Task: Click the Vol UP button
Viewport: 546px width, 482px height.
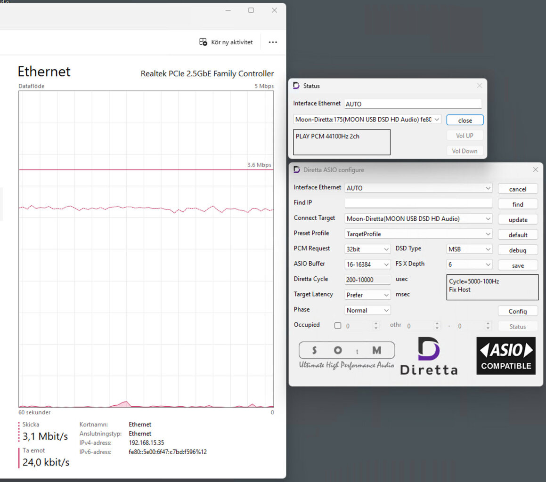Action: pyautogui.click(x=465, y=136)
